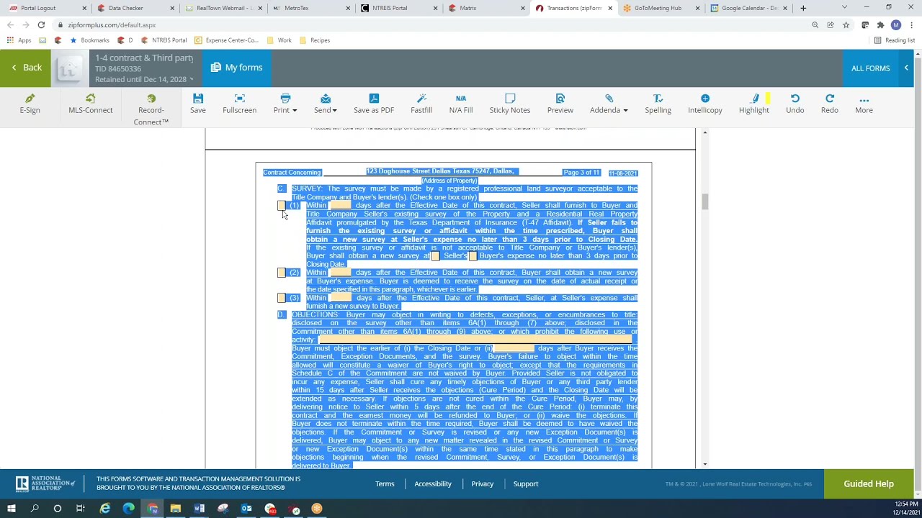This screenshot has height=518, width=922.
Task: Save the form with Save icon
Action: click(x=198, y=104)
